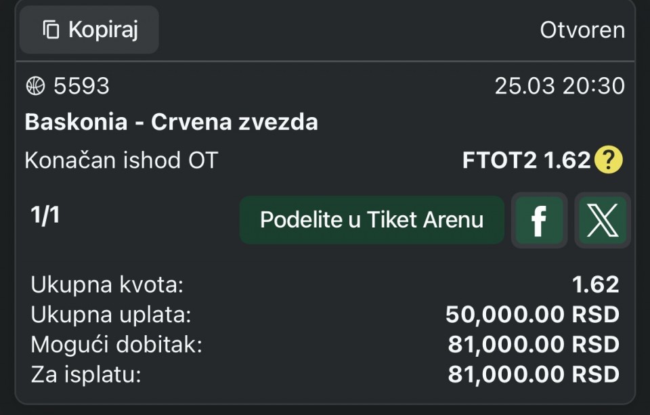Click the Ukupna kvota label
Image resolution: width=650 pixels, height=415 pixels.
[x=107, y=285]
